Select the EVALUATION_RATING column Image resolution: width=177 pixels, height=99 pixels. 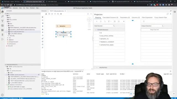(107, 36)
